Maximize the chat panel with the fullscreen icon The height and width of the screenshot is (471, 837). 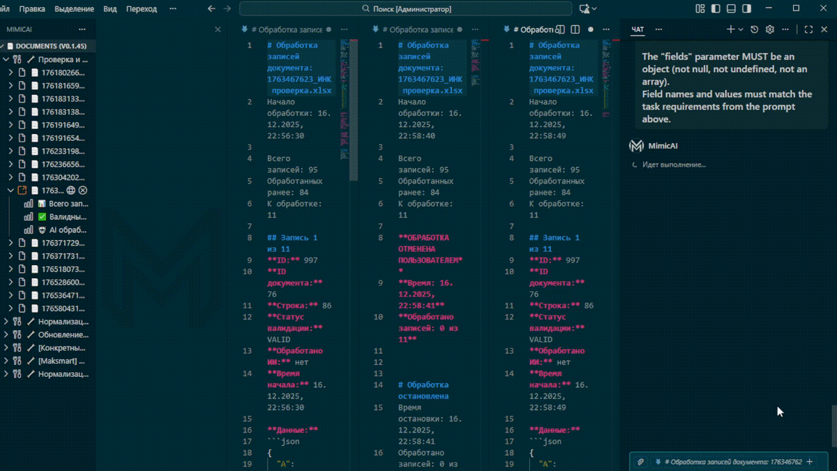pos(808,30)
